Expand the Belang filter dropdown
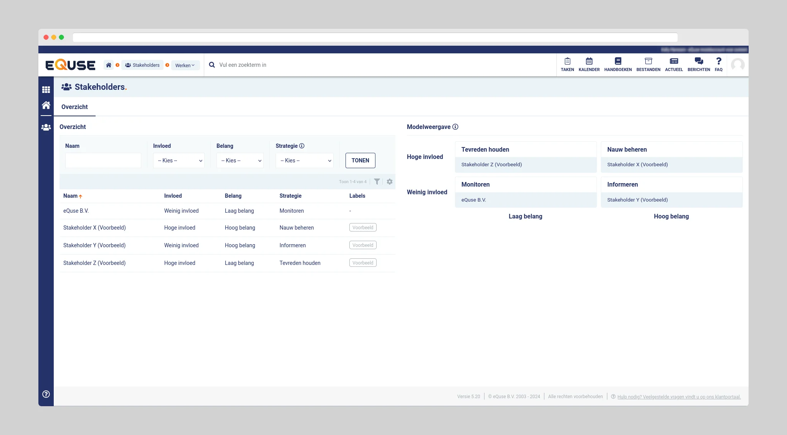The width and height of the screenshot is (787, 435). 240,160
